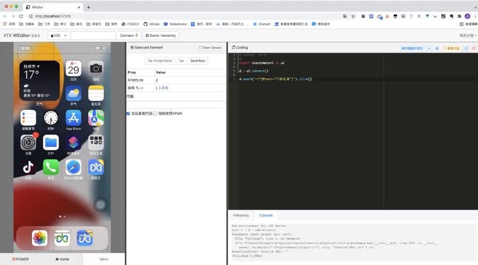The height and width of the screenshot is (265, 478).
Task: Click the red refresh icon in Coding toolbar
Action: point(474,49)
